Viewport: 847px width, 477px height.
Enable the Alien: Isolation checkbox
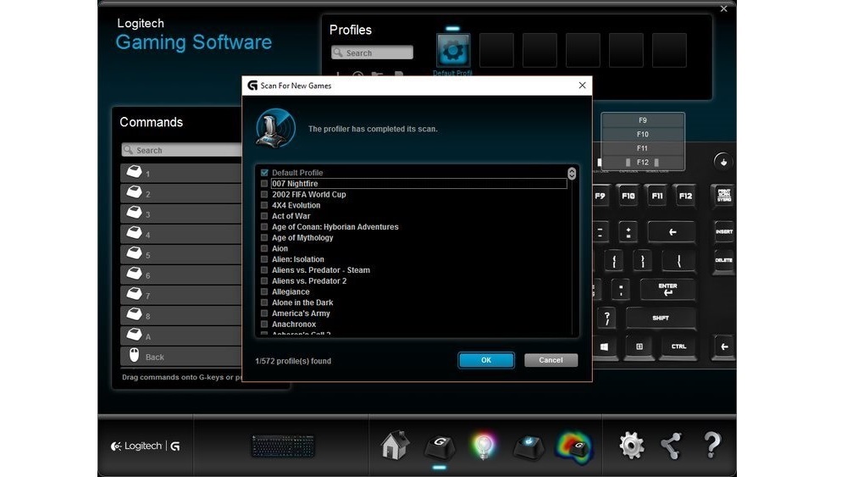pyautogui.click(x=264, y=259)
